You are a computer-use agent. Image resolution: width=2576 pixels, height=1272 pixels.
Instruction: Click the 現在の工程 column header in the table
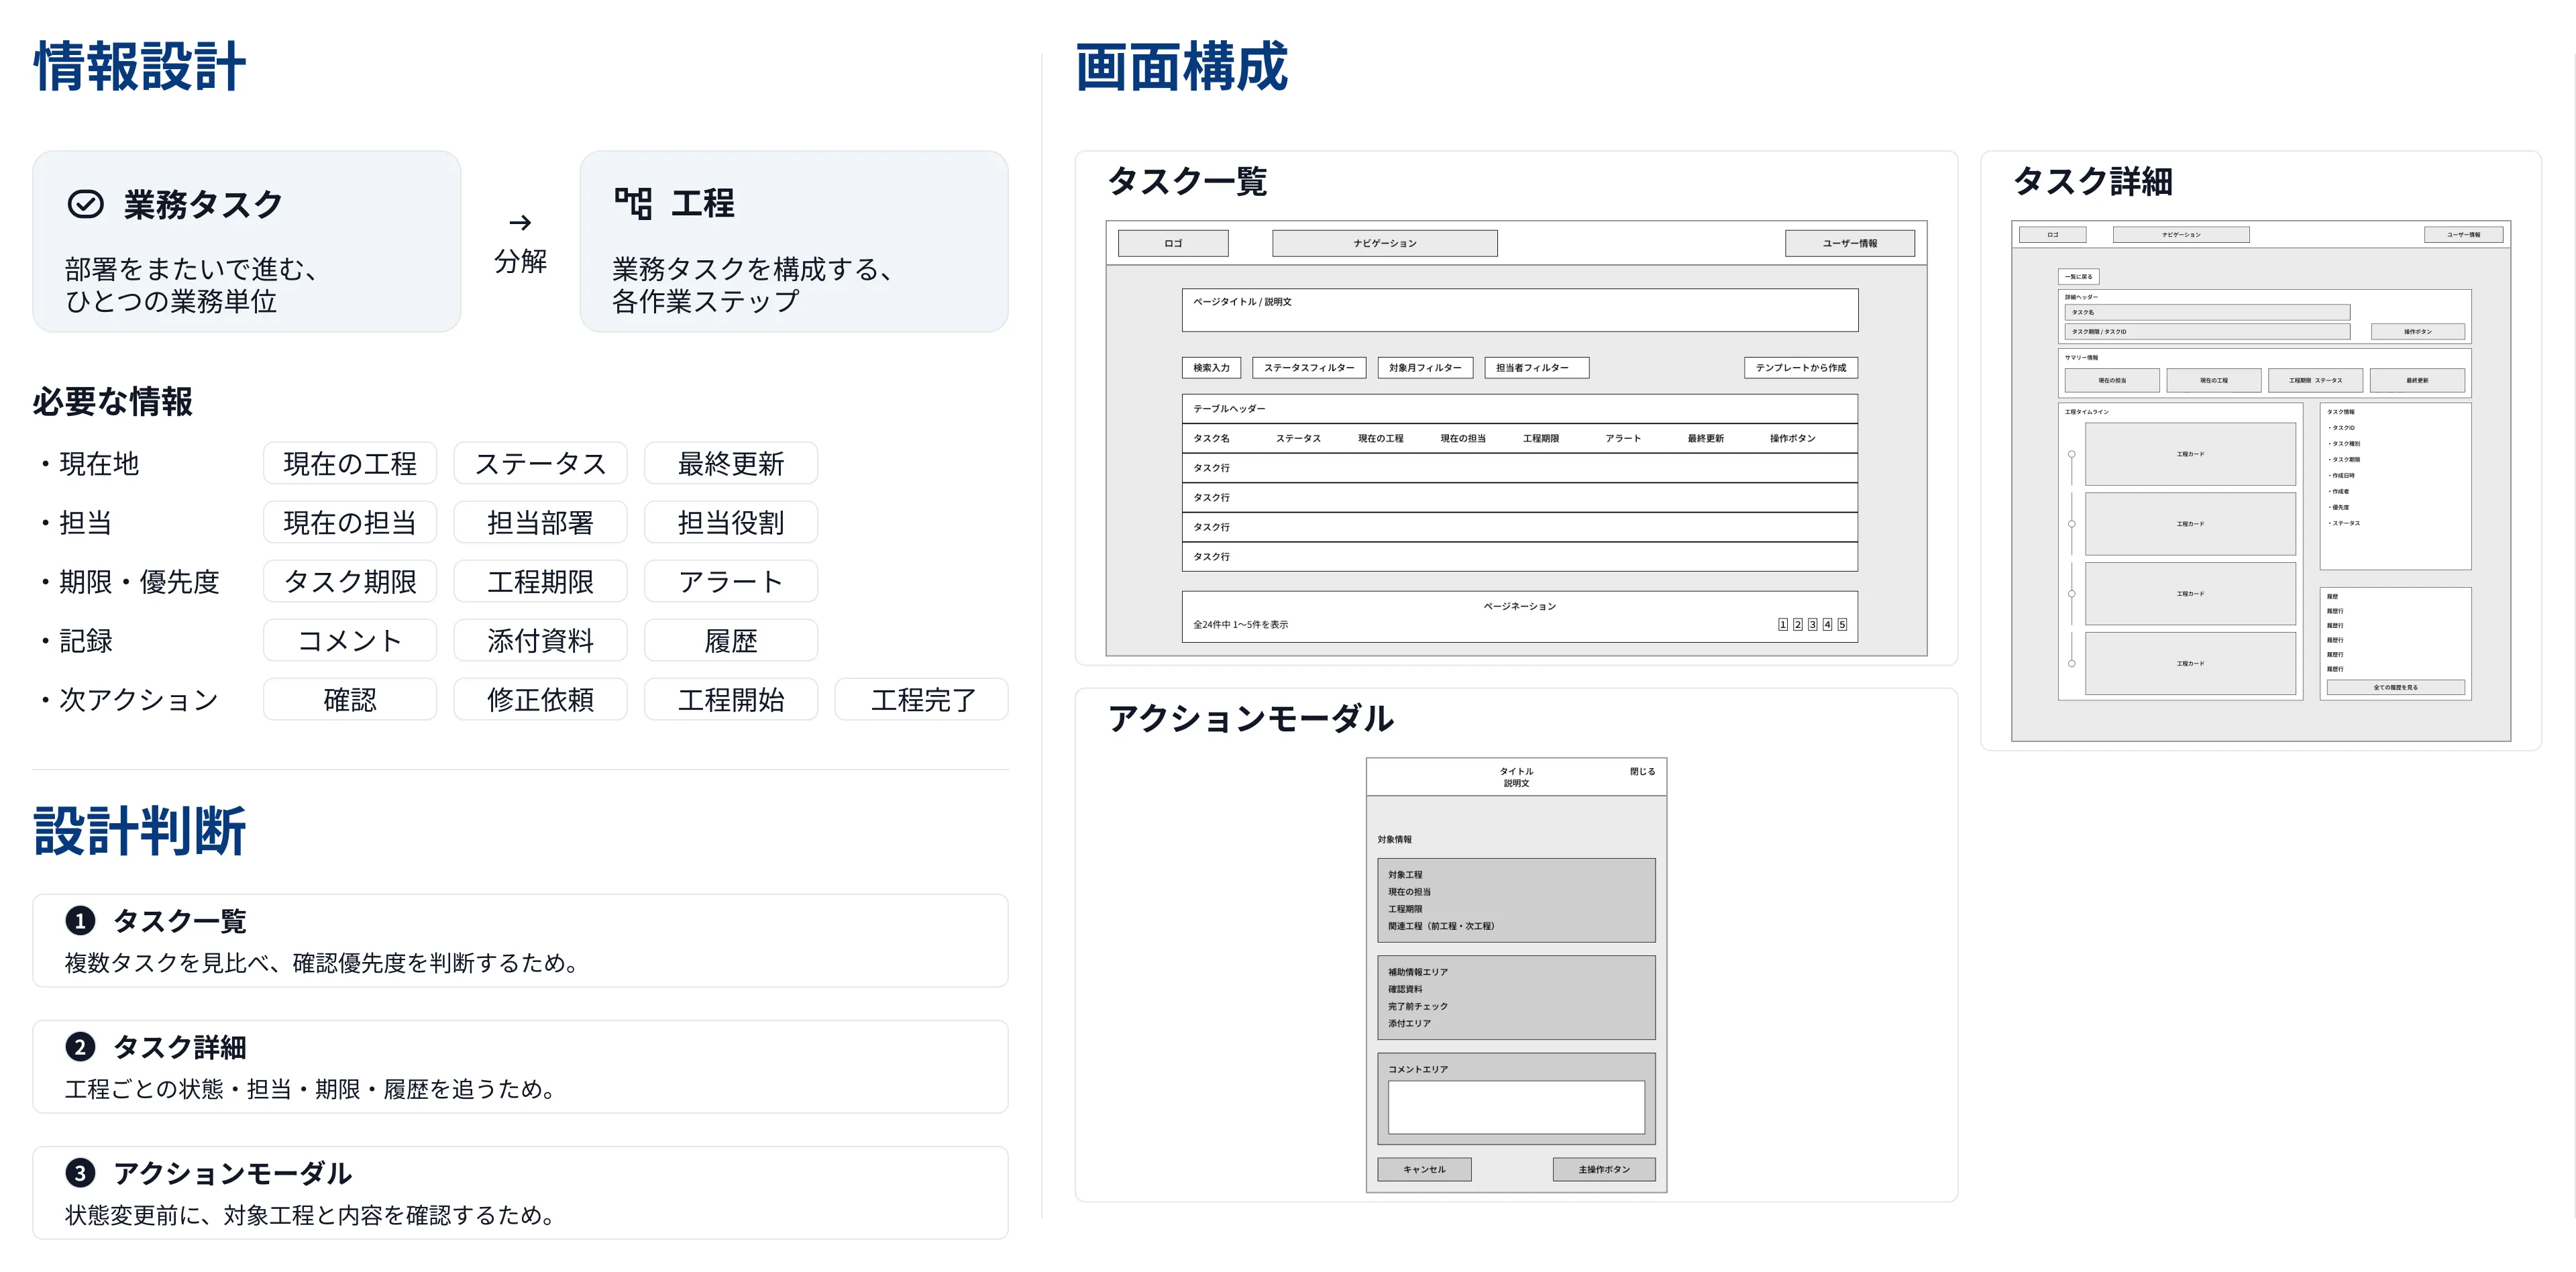tap(1380, 438)
